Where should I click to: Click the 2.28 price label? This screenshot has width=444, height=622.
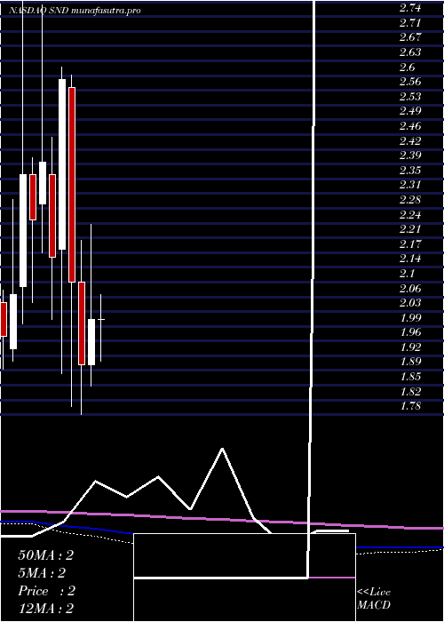tap(410, 200)
